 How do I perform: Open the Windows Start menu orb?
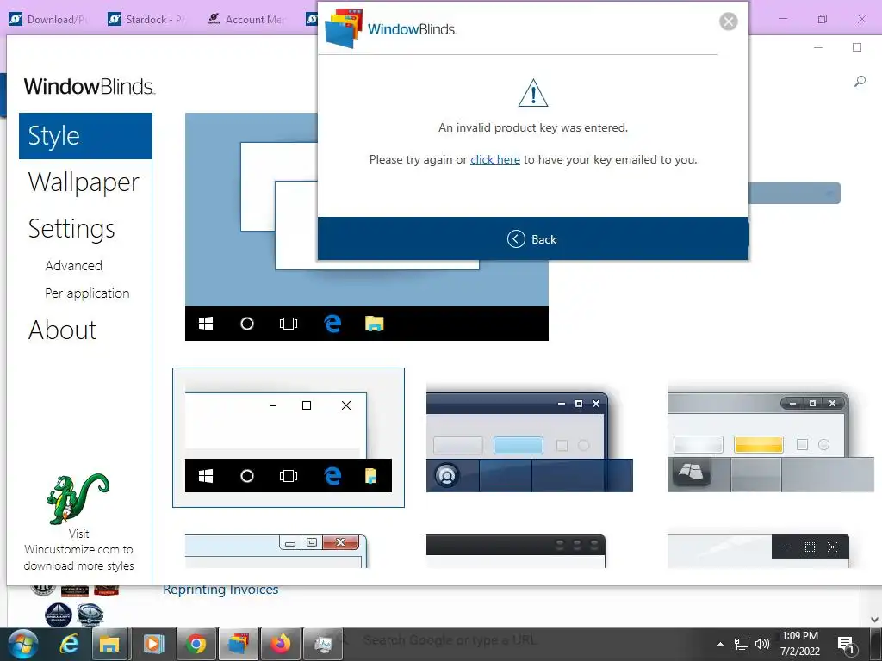23,644
